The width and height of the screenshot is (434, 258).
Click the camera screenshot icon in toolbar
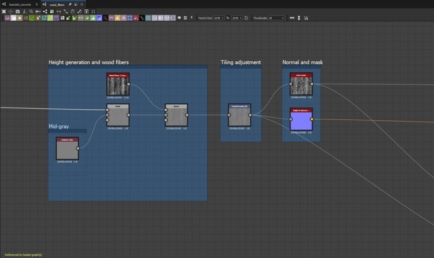click(x=17, y=11)
